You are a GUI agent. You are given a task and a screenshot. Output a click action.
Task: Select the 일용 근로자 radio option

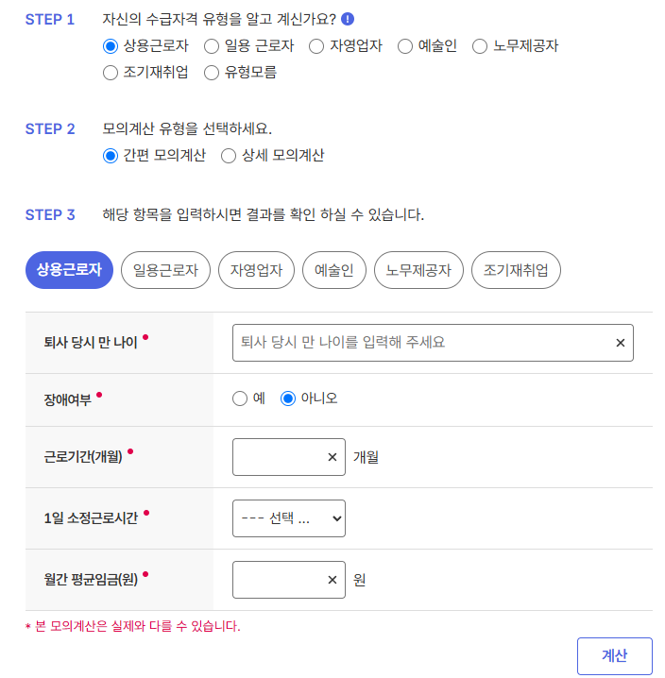212,46
